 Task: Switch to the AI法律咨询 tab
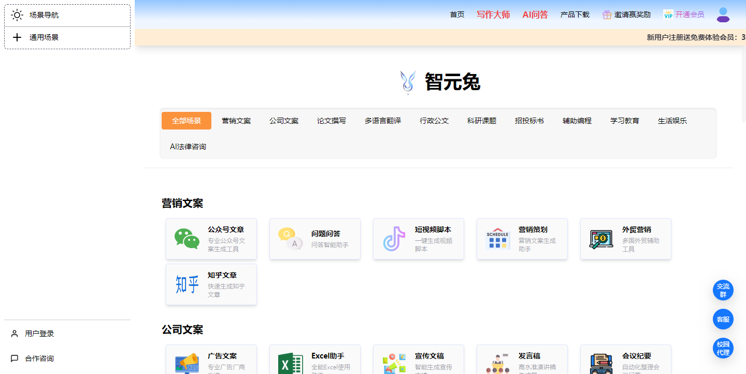(x=188, y=147)
